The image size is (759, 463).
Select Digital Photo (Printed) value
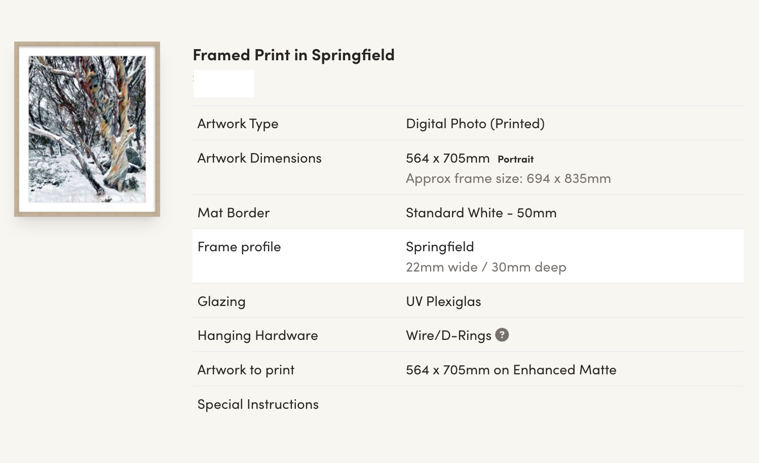pos(475,124)
